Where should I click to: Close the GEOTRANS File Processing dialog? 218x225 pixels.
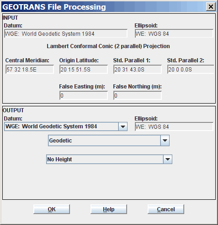(x=211, y=7)
